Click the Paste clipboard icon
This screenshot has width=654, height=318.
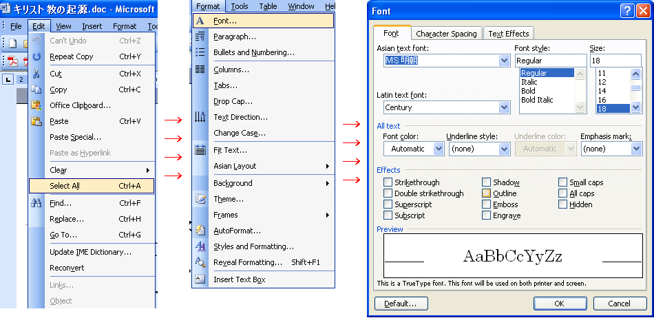click(36, 121)
